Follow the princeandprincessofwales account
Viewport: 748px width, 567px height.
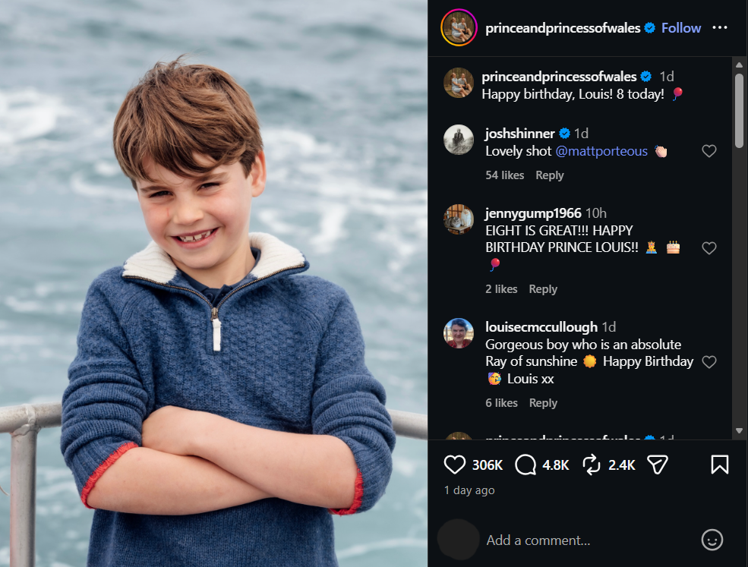(680, 28)
